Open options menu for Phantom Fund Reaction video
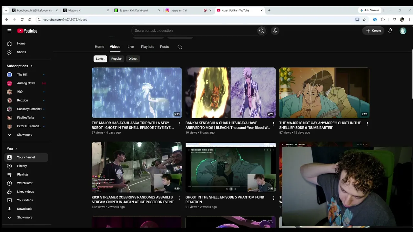 click(274, 198)
